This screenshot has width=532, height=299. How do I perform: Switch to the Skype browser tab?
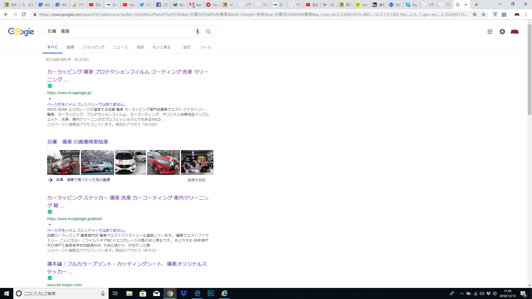coord(411,5)
